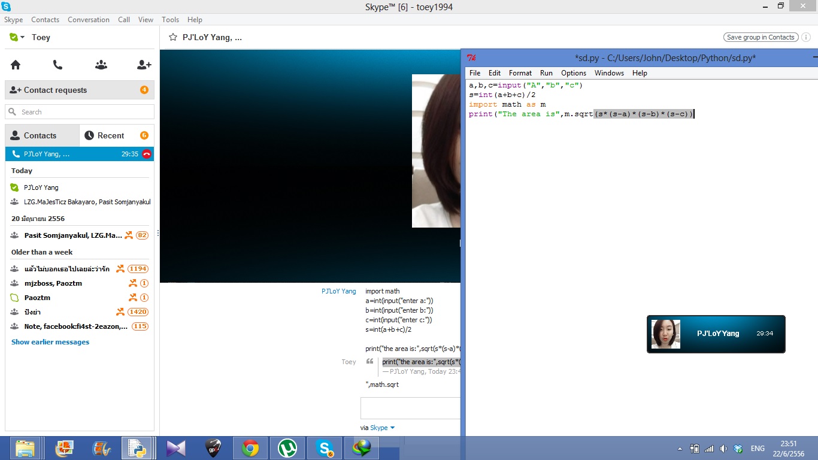This screenshot has height=460, width=818.
Task: Open the LZG.MaJesTicz Bakayaro, Pasit Somjanyakul group
Action: (80, 202)
